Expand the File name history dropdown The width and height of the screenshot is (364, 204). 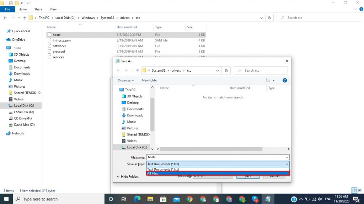(287, 157)
